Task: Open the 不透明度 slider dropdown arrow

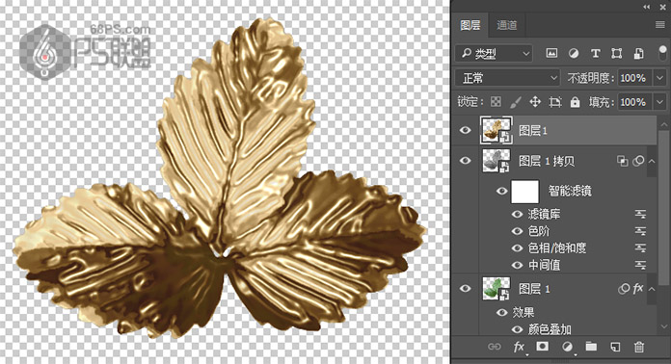Action: coord(659,78)
